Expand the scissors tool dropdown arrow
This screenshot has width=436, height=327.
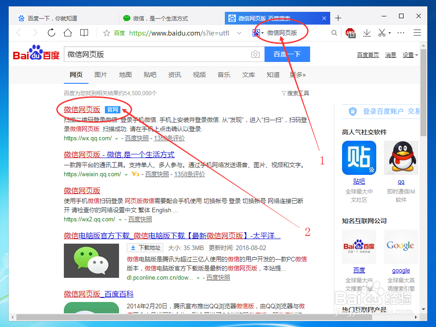point(389,33)
